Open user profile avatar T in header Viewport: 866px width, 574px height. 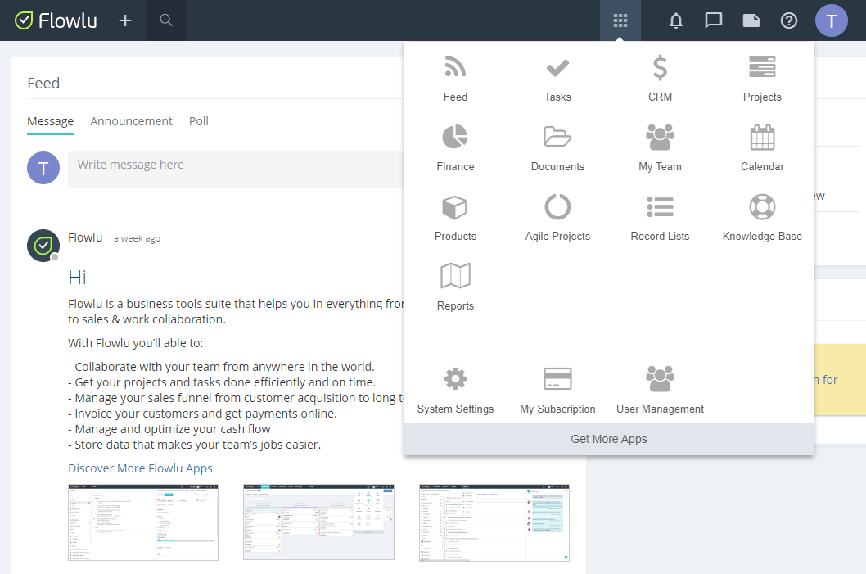tap(831, 20)
